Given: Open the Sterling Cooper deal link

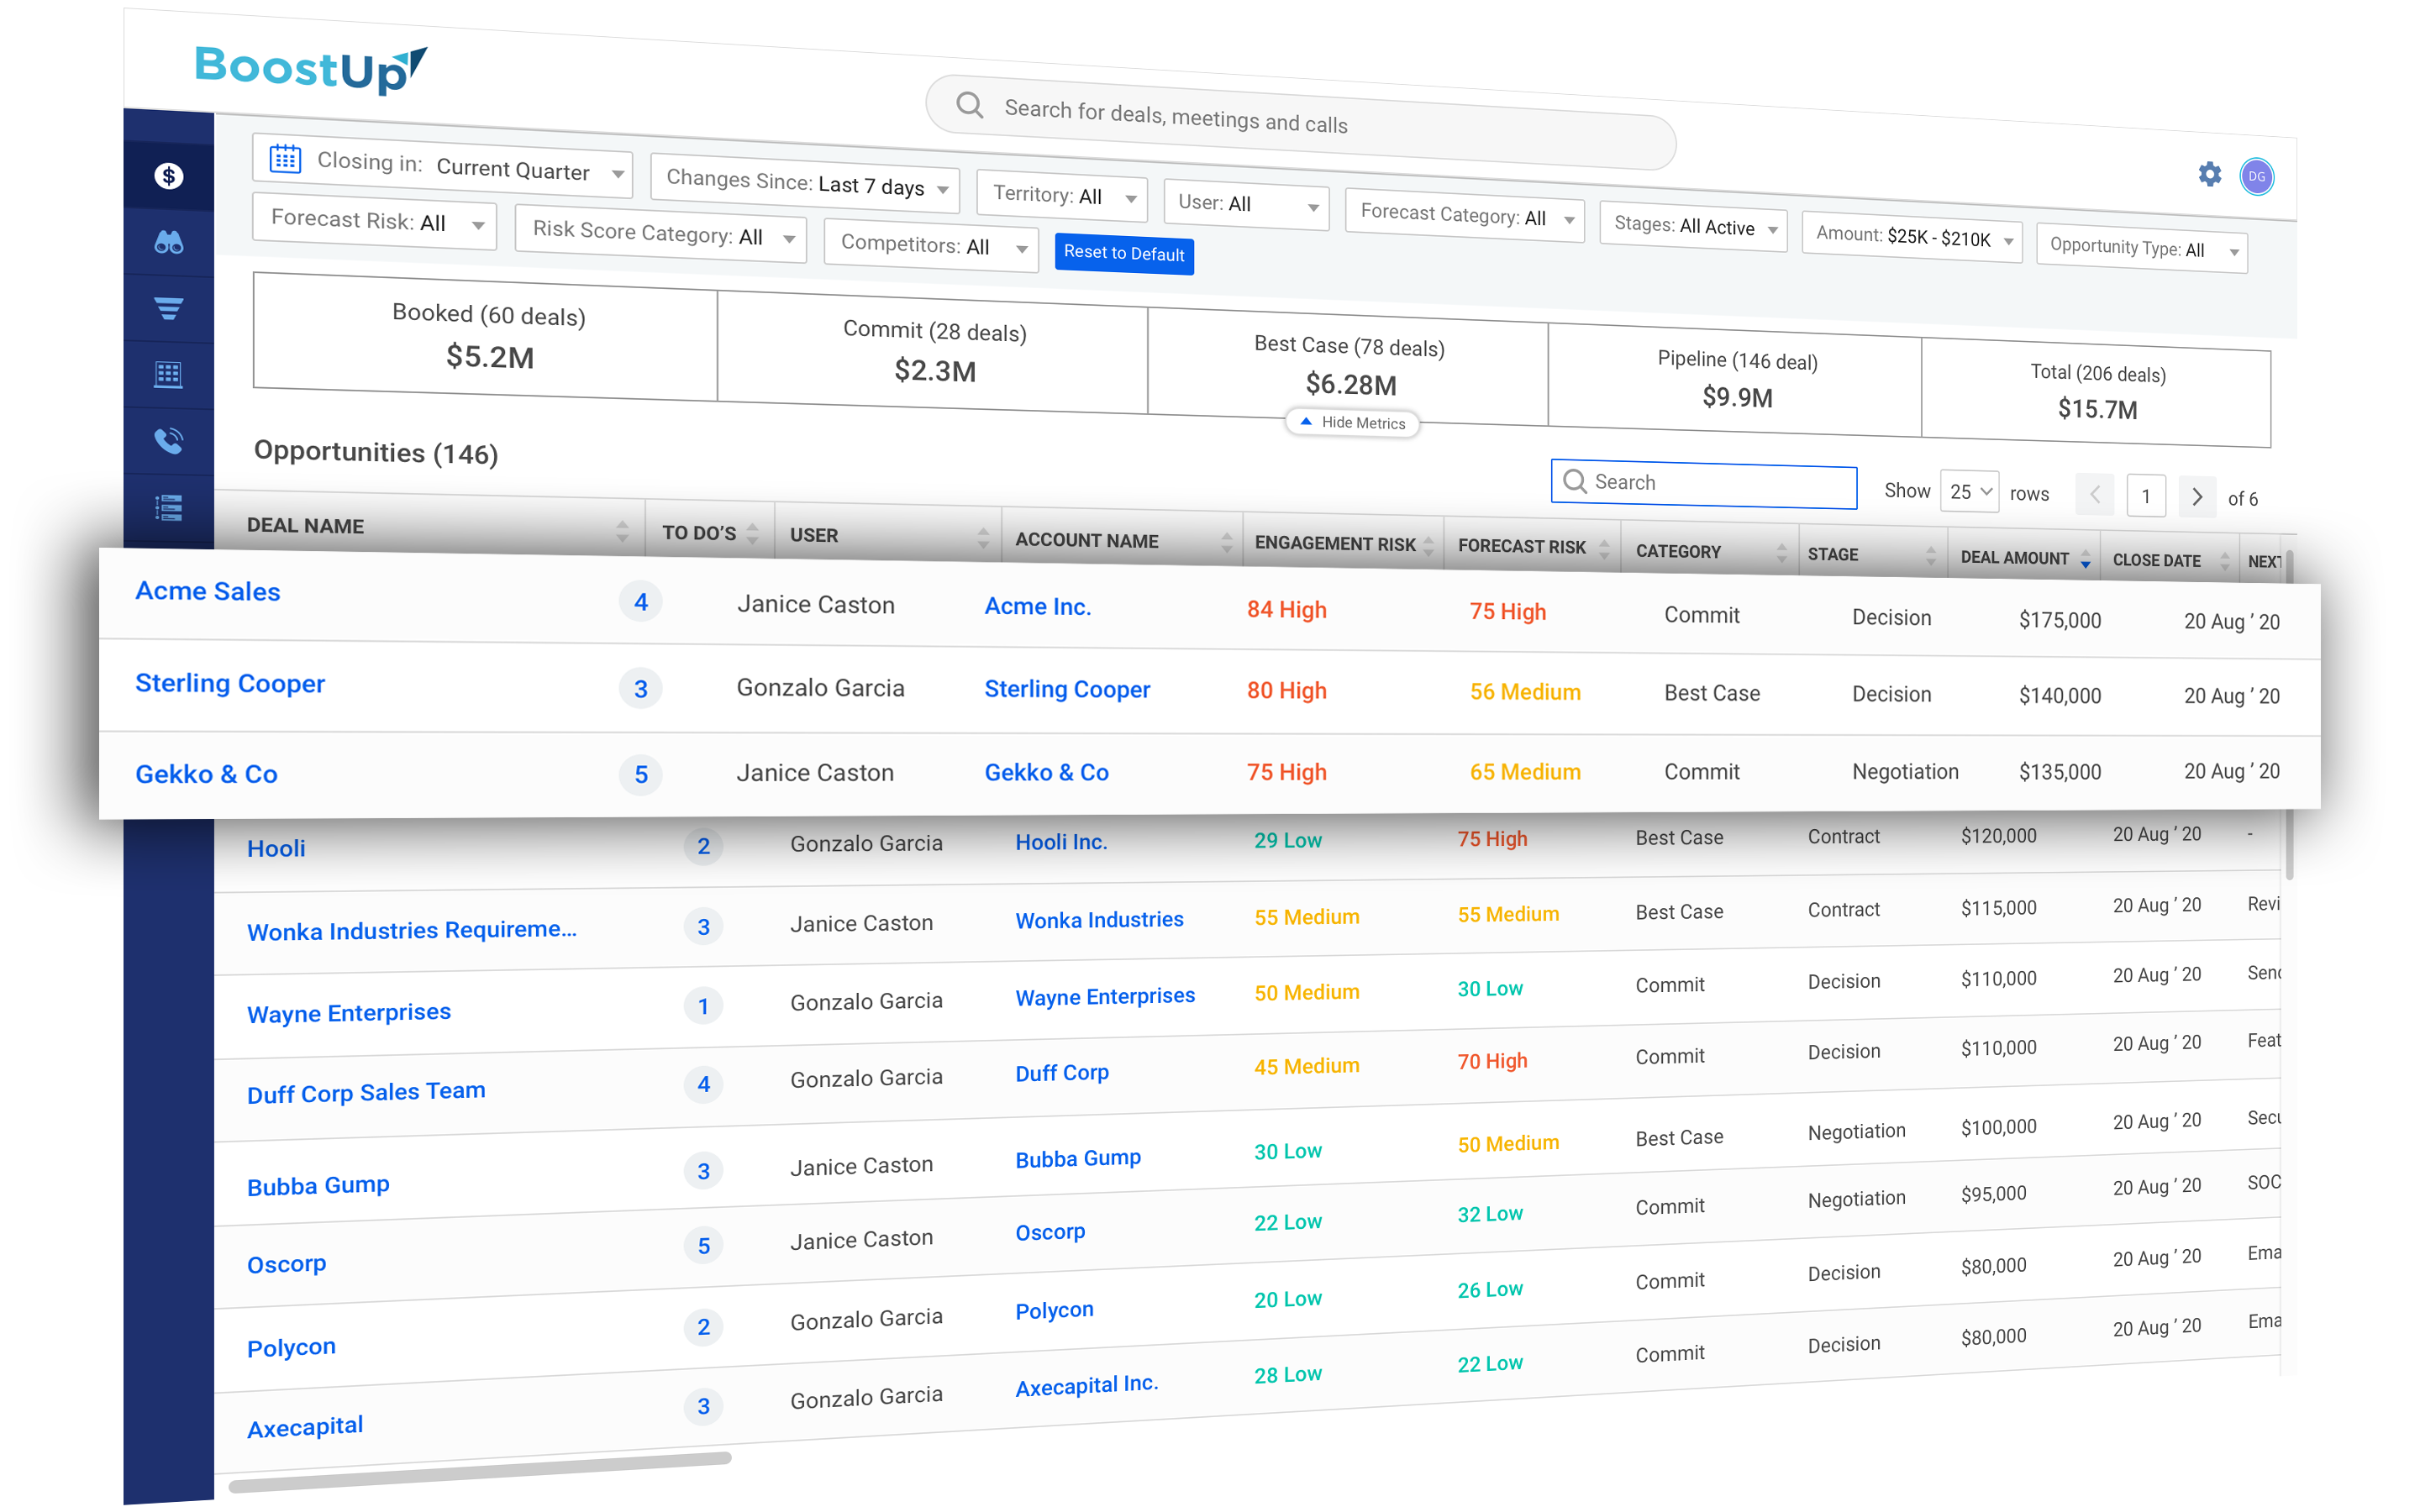Looking at the screenshot, I should tap(230, 683).
